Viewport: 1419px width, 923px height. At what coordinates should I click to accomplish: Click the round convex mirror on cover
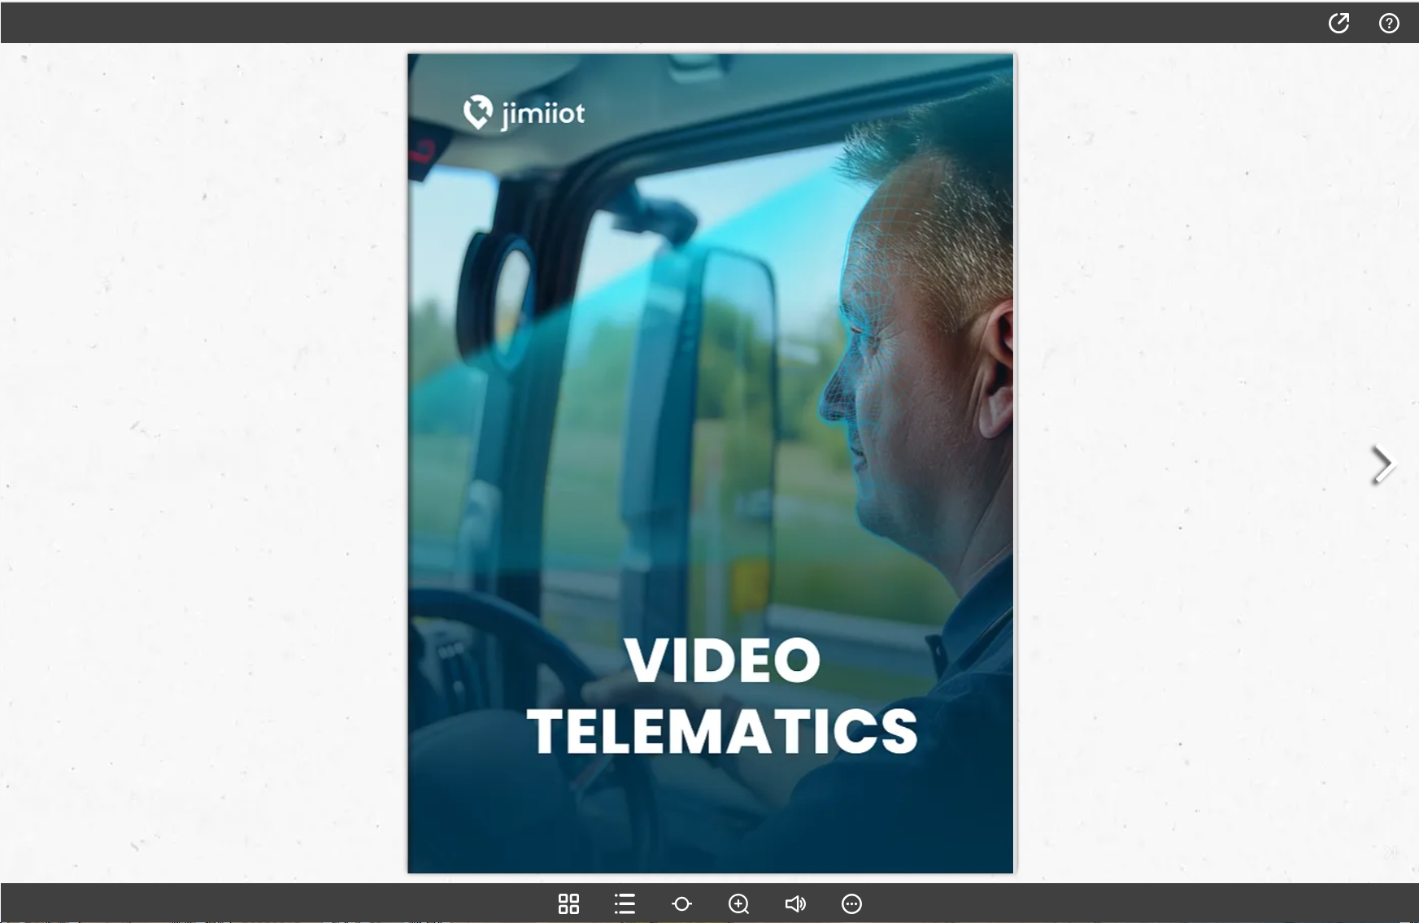coord(512,293)
